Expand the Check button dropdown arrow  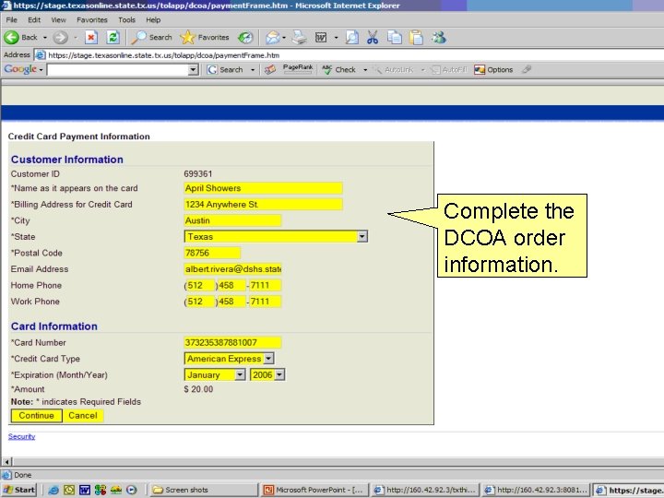(x=365, y=69)
